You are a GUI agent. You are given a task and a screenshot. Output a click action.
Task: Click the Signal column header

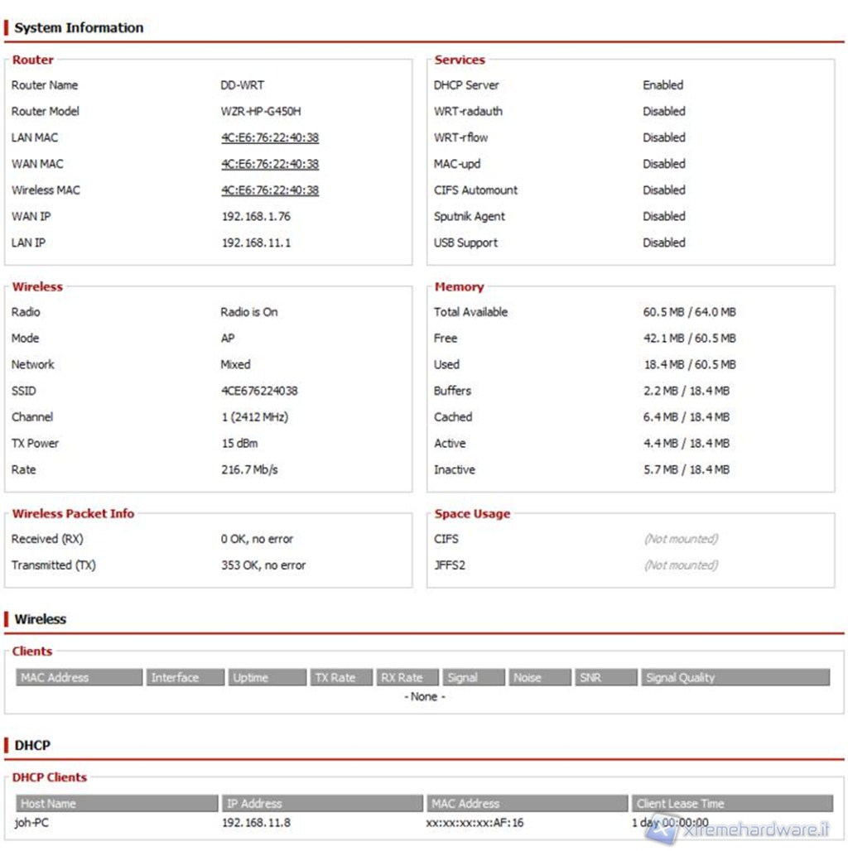[x=473, y=677]
